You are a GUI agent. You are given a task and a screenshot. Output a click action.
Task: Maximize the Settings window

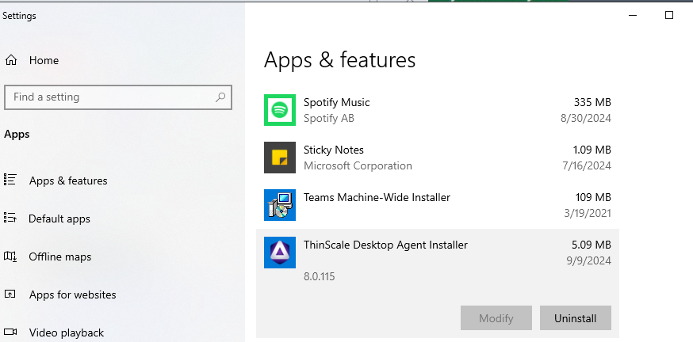pyautogui.click(x=669, y=16)
